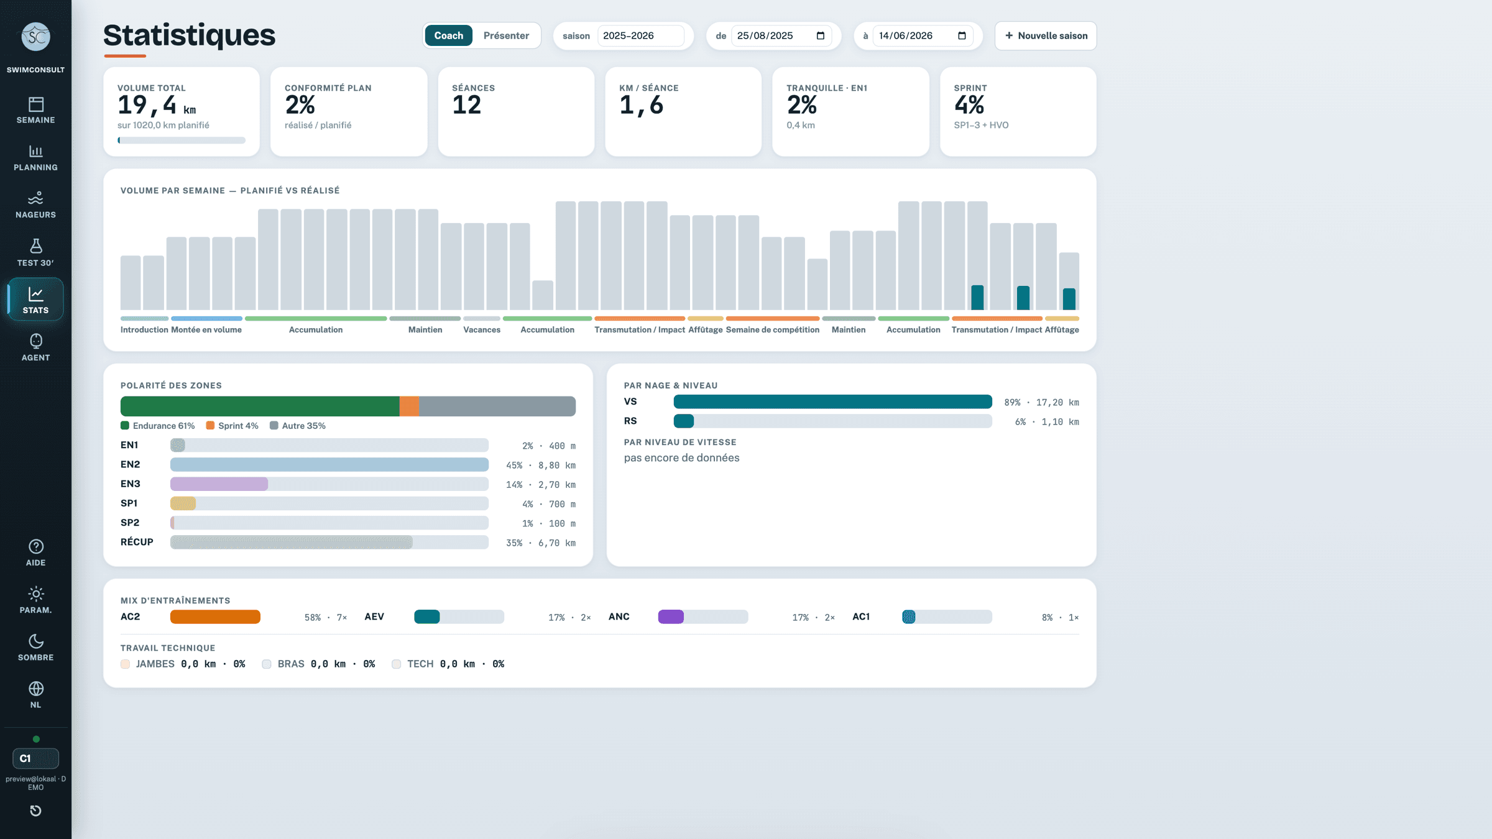The width and height of the screenshot is (1492, 839).
Task: Open the saison 2025-2026 dropdown
Action: click(x=641, y=35)
